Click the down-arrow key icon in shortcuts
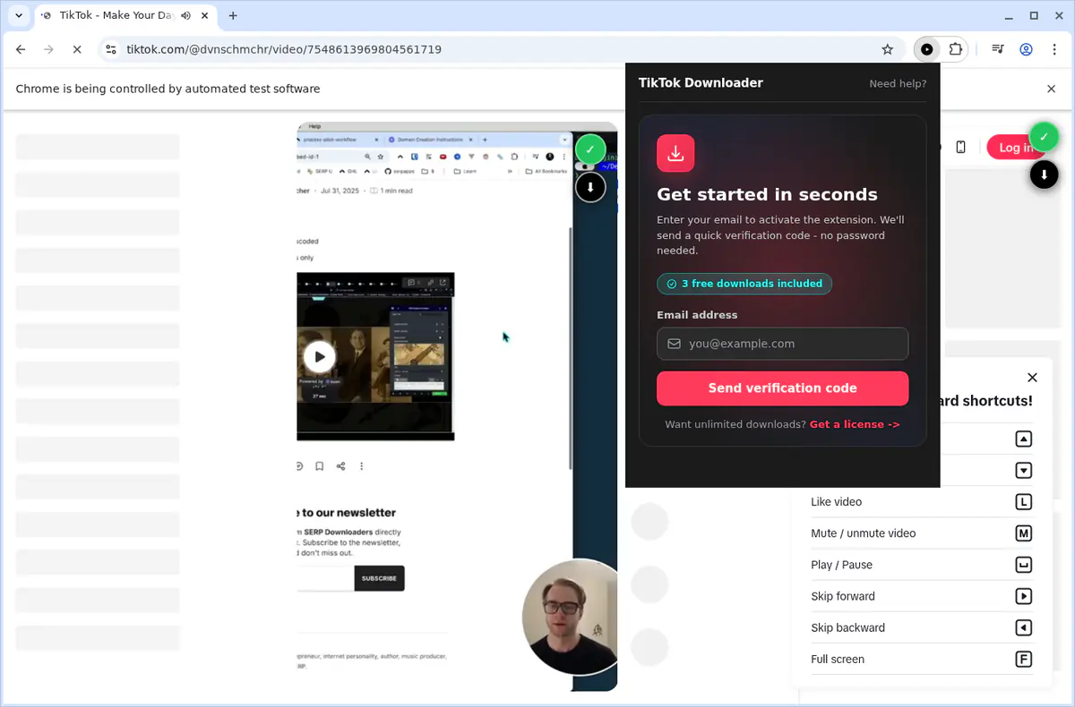 pos(1024,471)
